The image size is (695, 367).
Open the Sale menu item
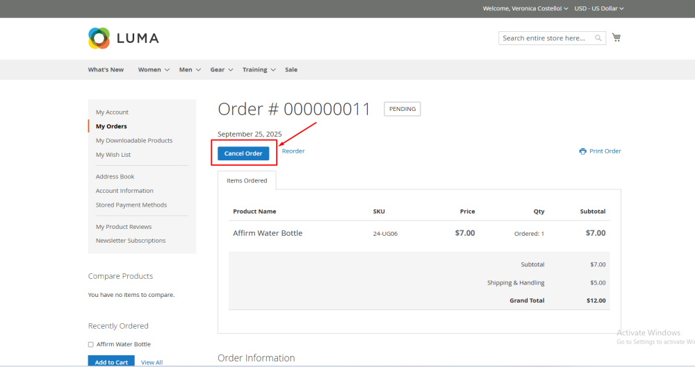291,69
